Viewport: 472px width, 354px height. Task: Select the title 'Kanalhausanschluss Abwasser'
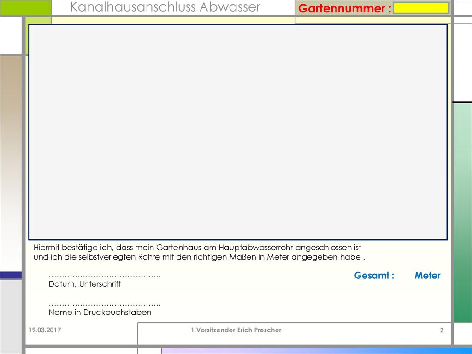[x=165, y=7]
